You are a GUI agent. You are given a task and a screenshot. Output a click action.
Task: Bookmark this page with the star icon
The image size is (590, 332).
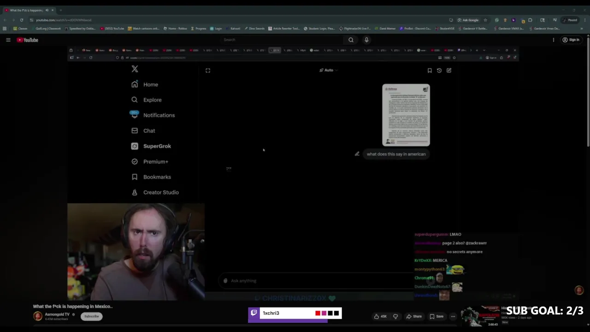[x=485, y=20]
